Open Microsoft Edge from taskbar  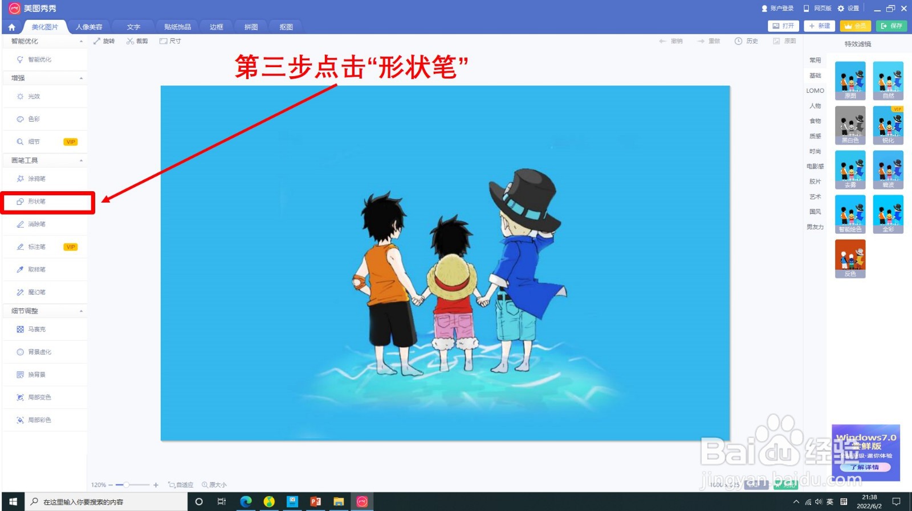click(x=246, y=501)
